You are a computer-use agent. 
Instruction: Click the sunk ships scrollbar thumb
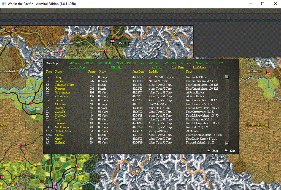[x=227, y=81]
